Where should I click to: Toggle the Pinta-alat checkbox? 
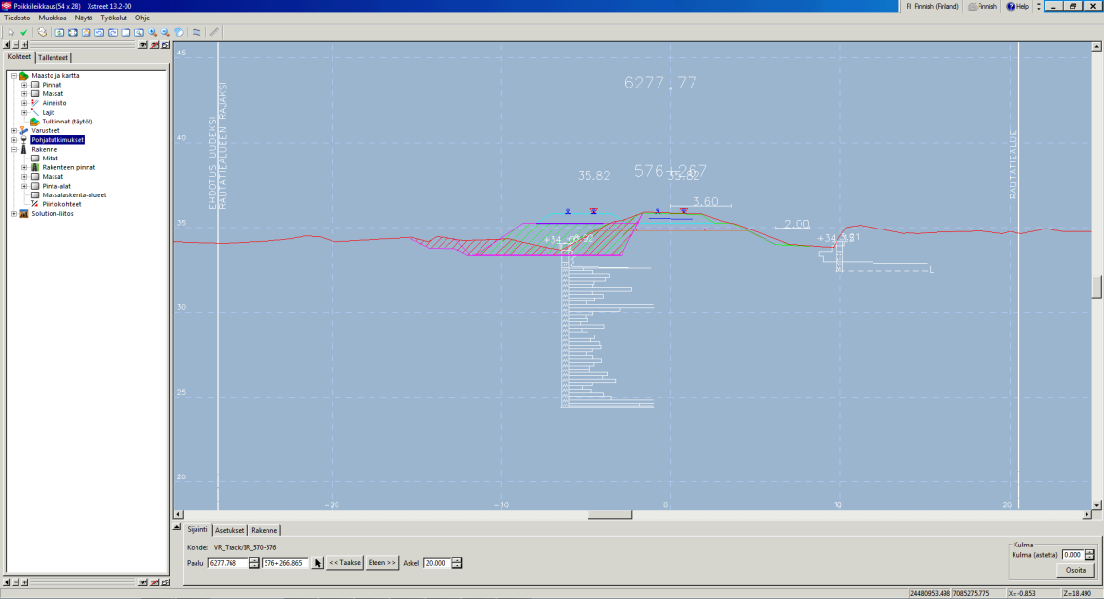[x=35, y=186]
